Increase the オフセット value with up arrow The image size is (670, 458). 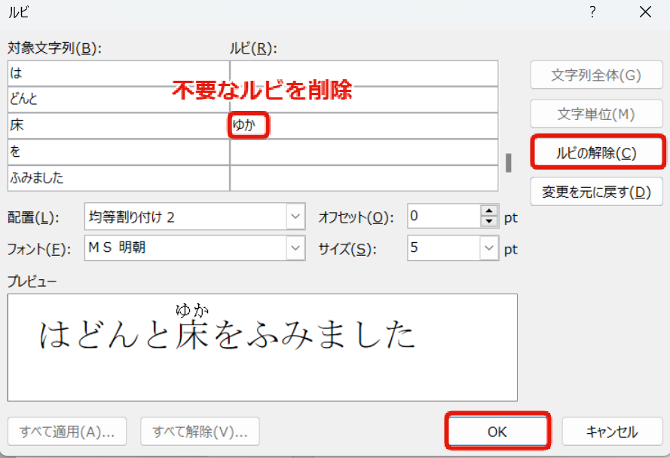pos(489,212)
